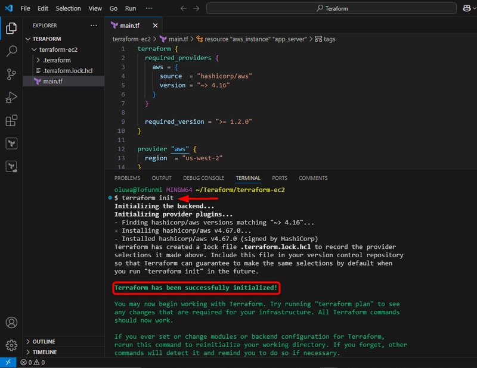Switch to the Ports panel tab
Viewport: 477px width, 368px height.
280,178
